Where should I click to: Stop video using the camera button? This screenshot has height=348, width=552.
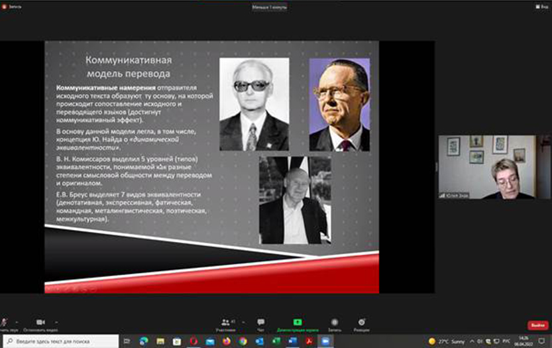coord(40,323)
